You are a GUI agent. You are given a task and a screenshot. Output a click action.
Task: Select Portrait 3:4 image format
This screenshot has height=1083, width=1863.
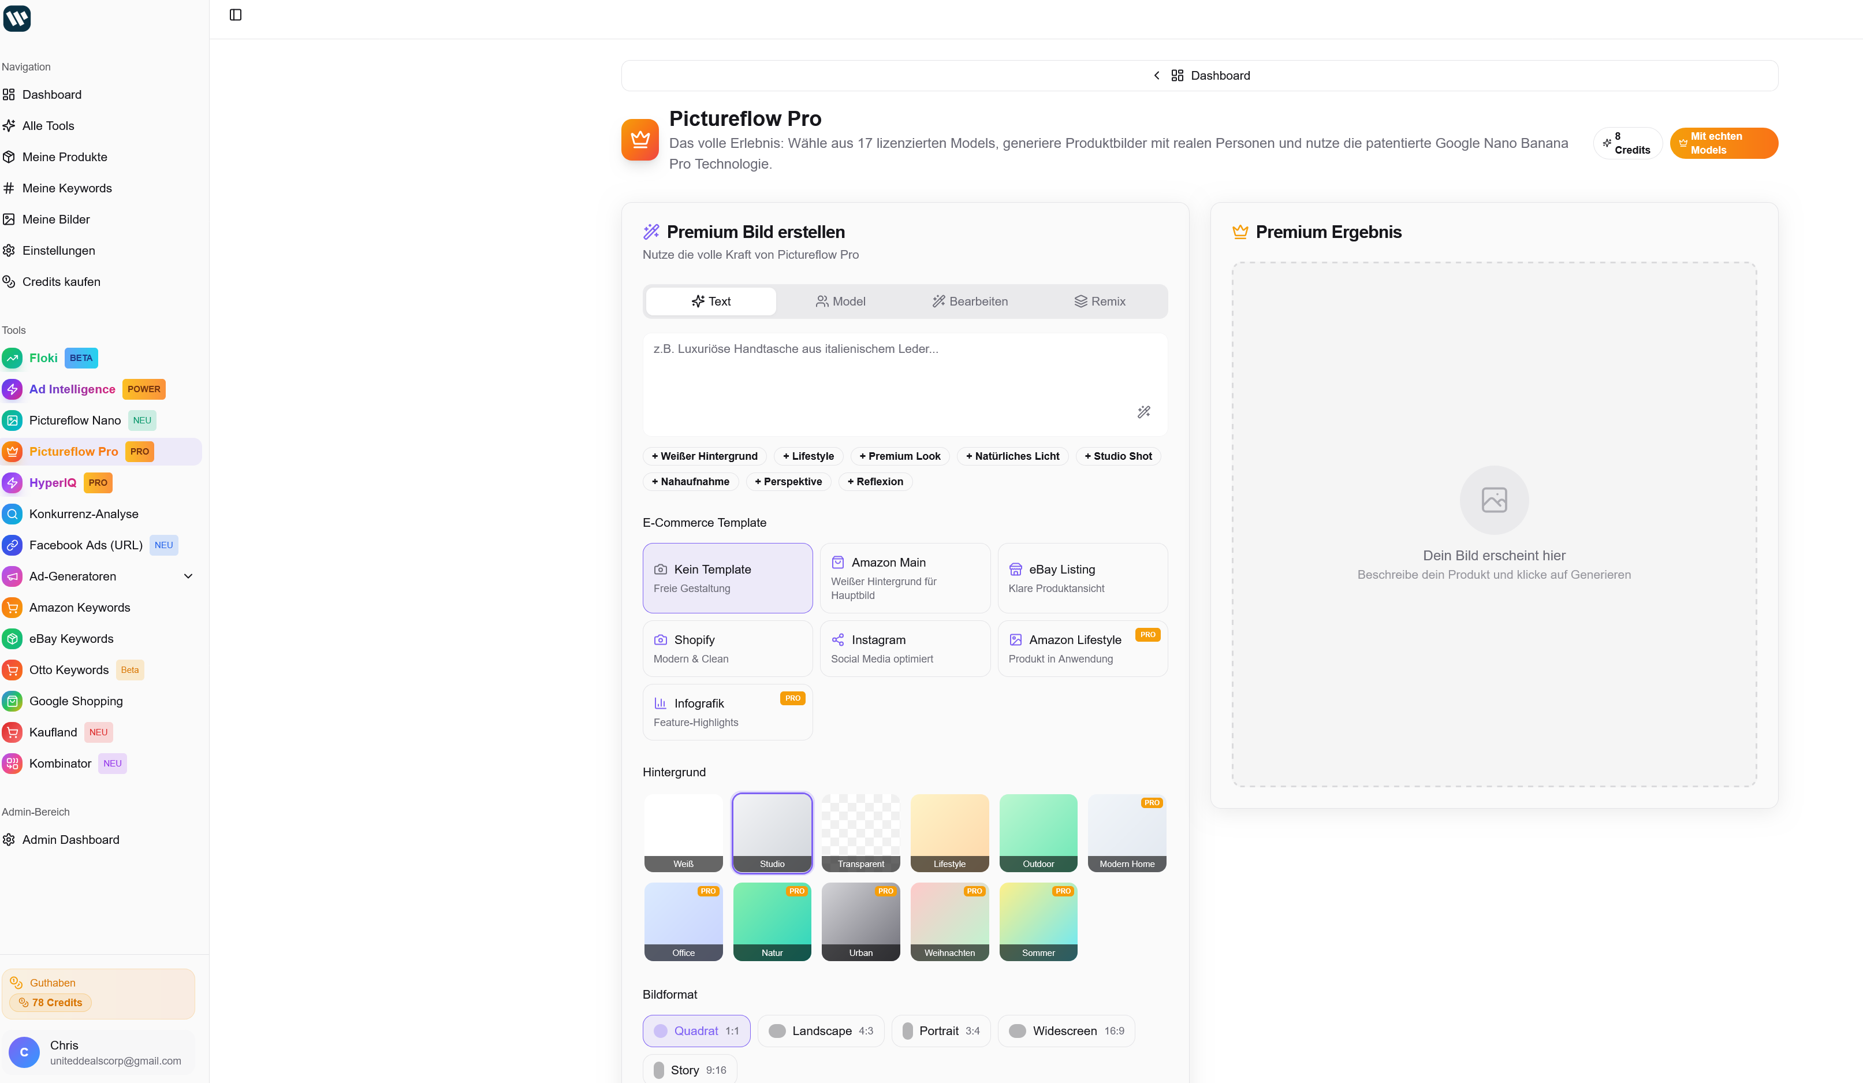click(940, 1030)
